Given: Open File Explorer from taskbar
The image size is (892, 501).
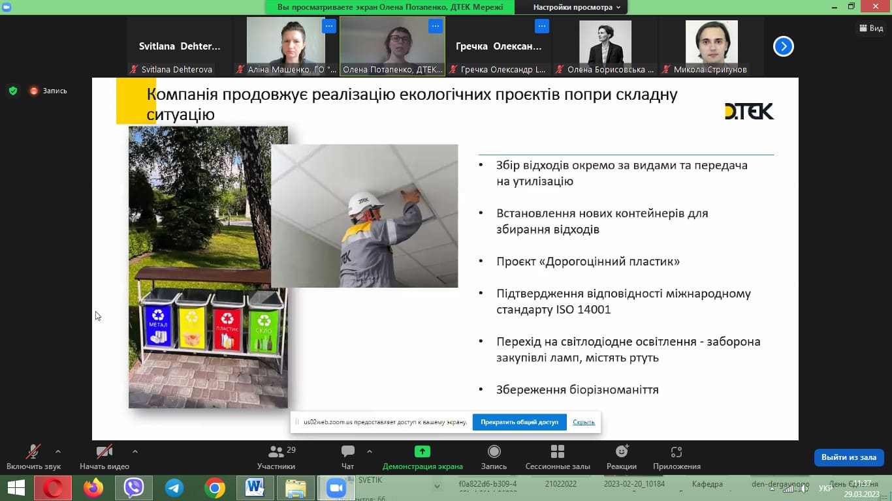Looking at the screenshot, I should [x=295, y=488].
